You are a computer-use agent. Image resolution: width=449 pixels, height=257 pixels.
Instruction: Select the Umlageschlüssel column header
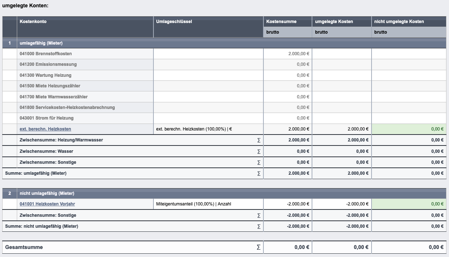pyautogui.click(x=208, y=27)
